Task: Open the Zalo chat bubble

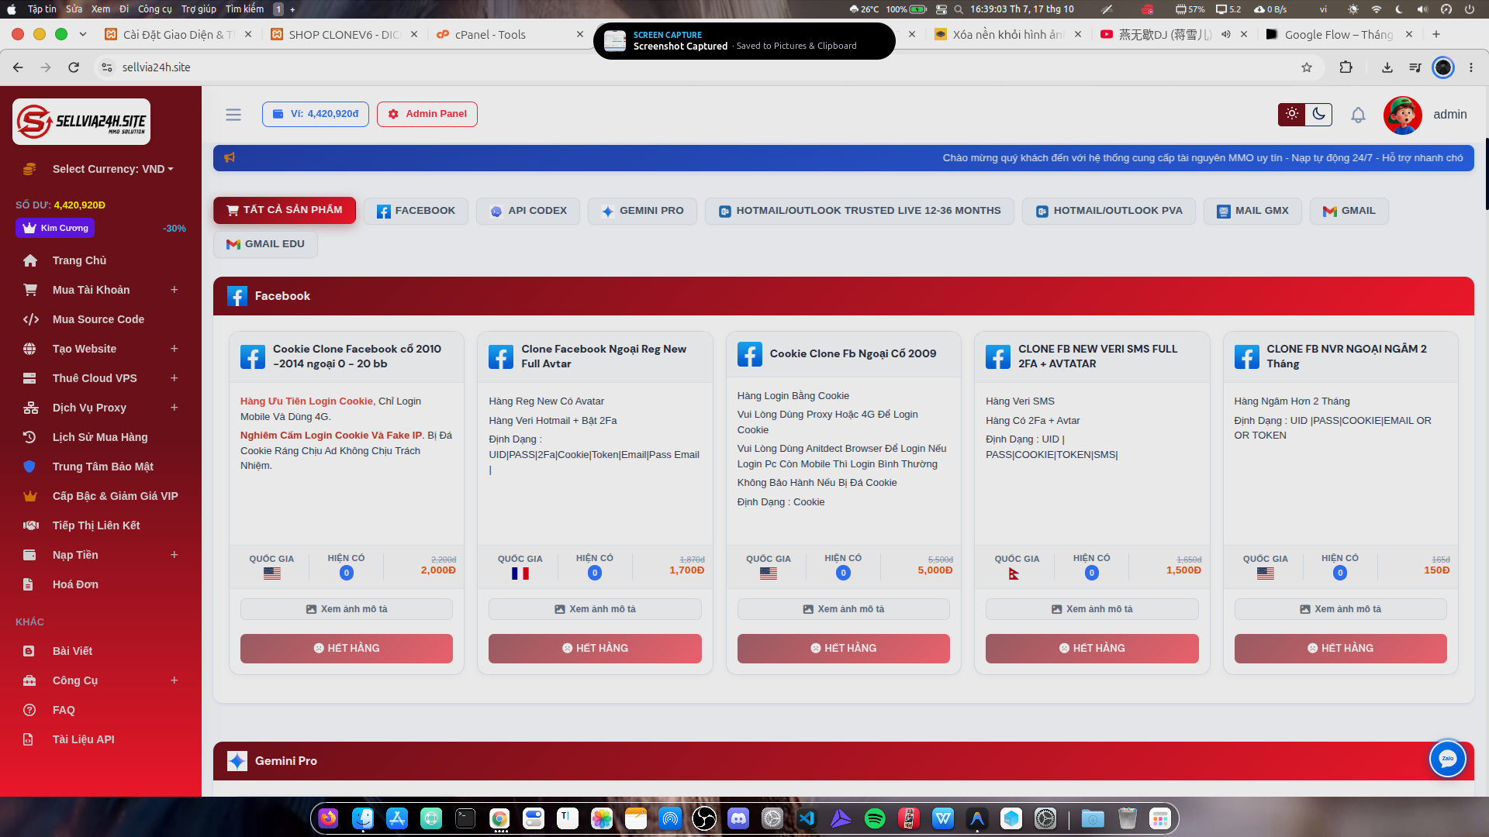Action: pos(1447,759)
